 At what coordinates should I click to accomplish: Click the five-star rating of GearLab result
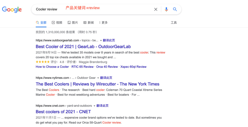click(x=42, y=62)
